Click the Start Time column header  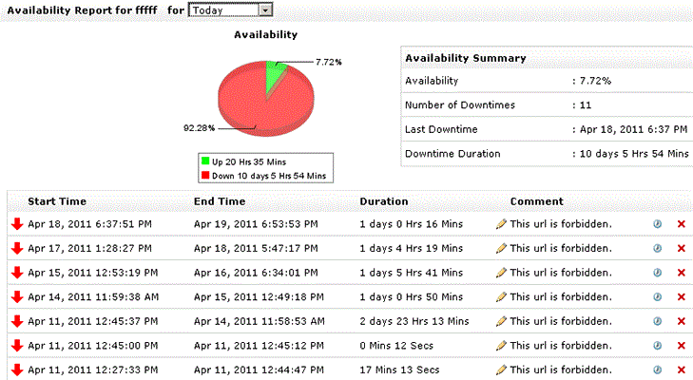57,201
